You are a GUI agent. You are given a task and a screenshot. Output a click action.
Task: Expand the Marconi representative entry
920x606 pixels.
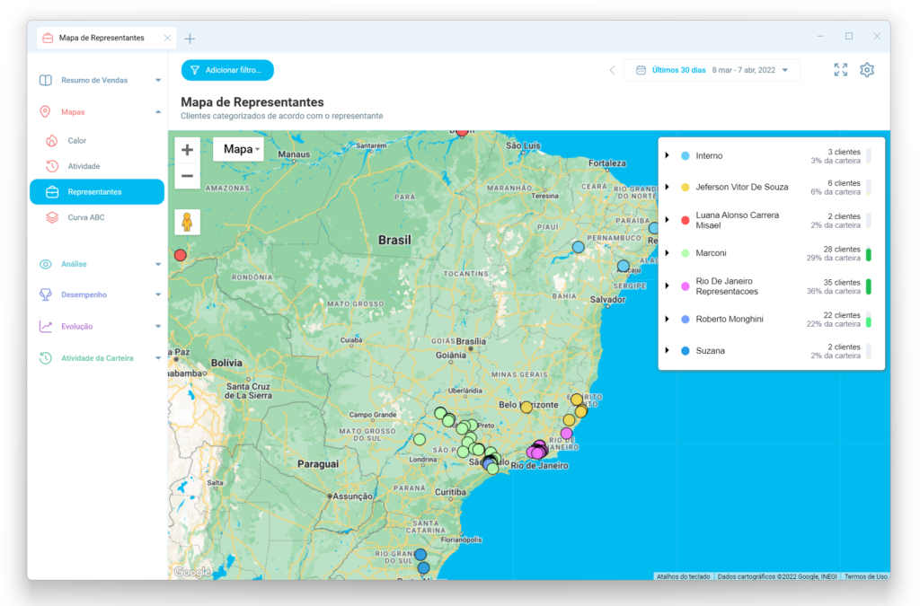pos(666,253)
